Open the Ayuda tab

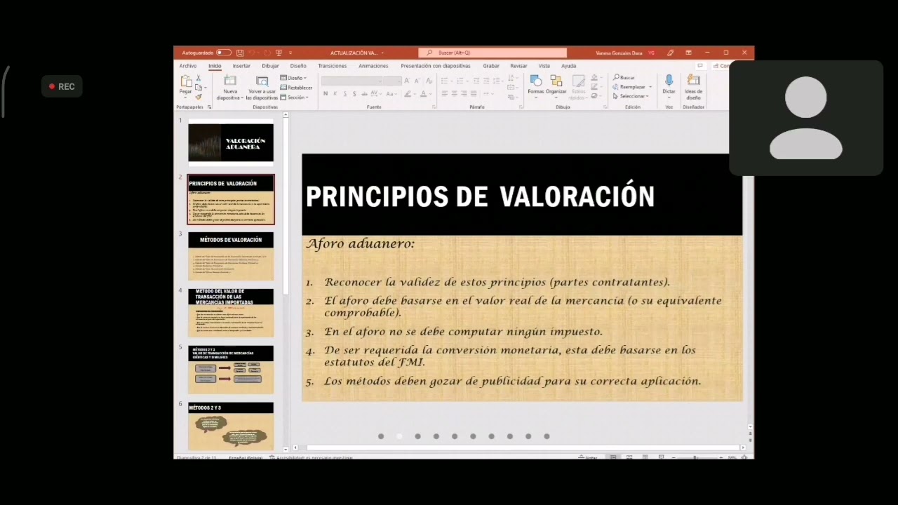[568, 66]
